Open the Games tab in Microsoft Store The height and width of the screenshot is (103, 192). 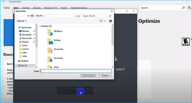click(x=26, y=8)
